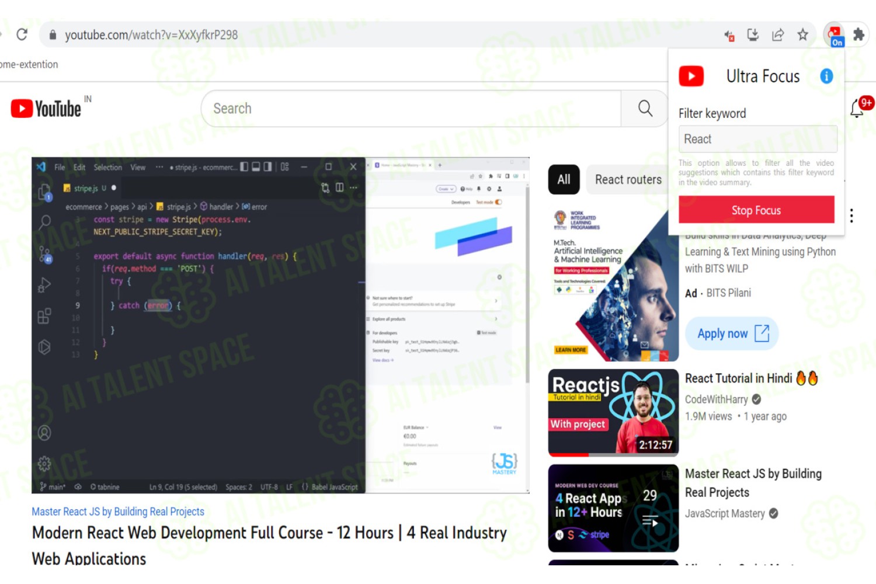Click the blocked popup icon in address bar

tap(729, 36)
